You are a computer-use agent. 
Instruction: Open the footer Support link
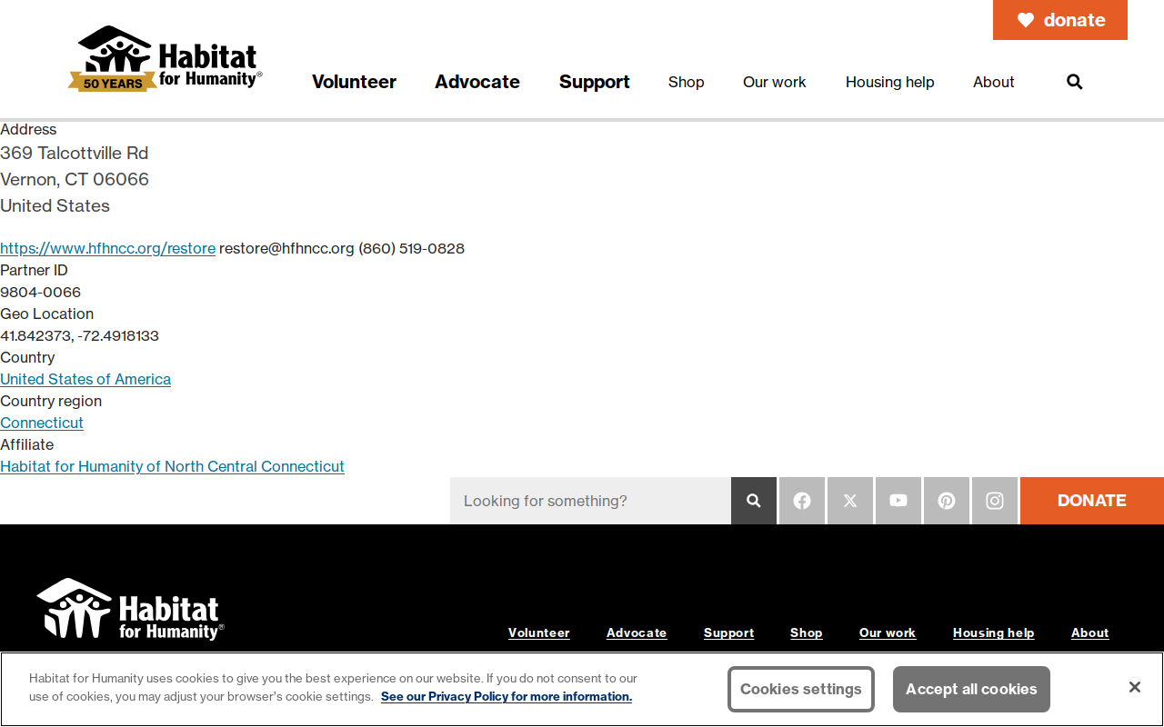tap(729, 632)
